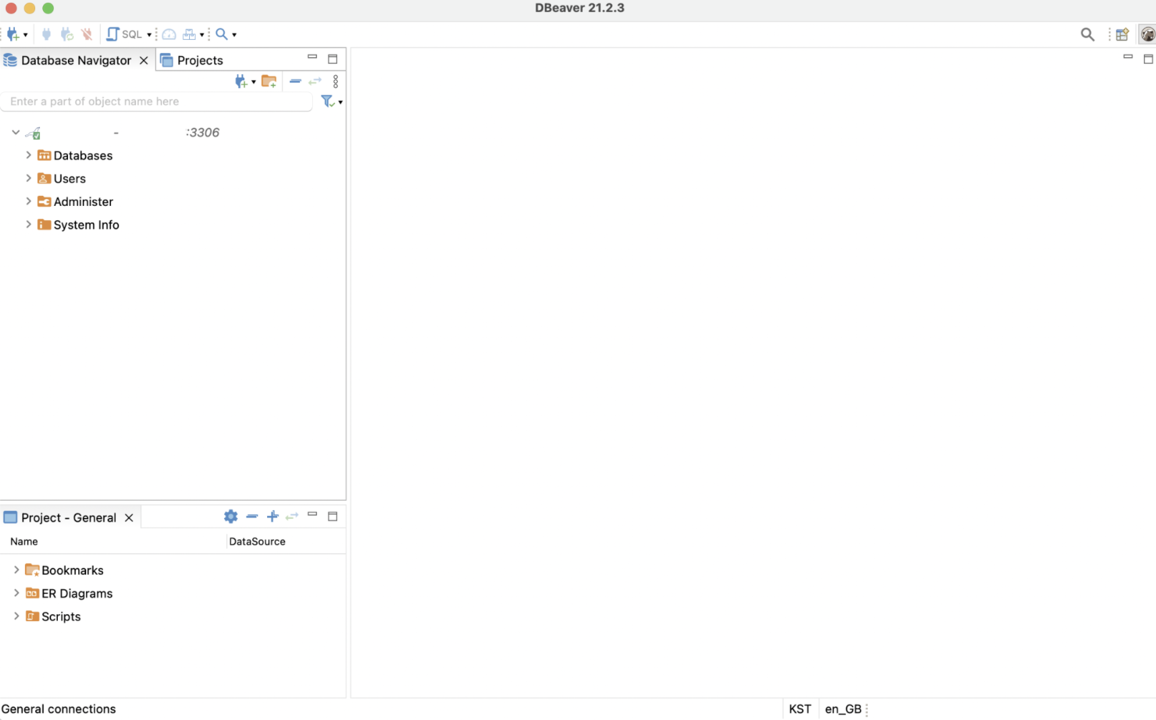Maximize the editor area at top right
The height and width of the screenshot is (720, 1156).
1149,59
